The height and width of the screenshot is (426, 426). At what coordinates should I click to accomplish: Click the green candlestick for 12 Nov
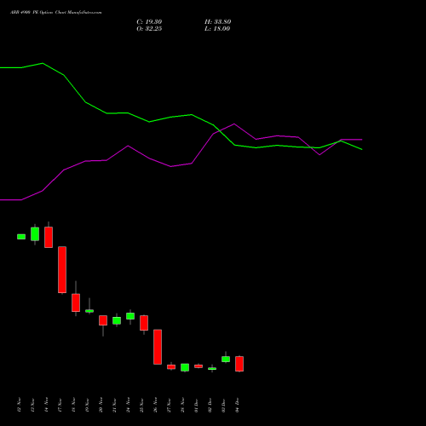coord(21,237)
